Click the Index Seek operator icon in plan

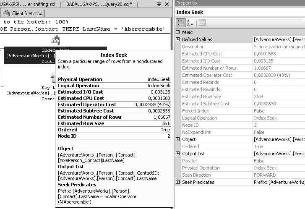click(56, 40)
